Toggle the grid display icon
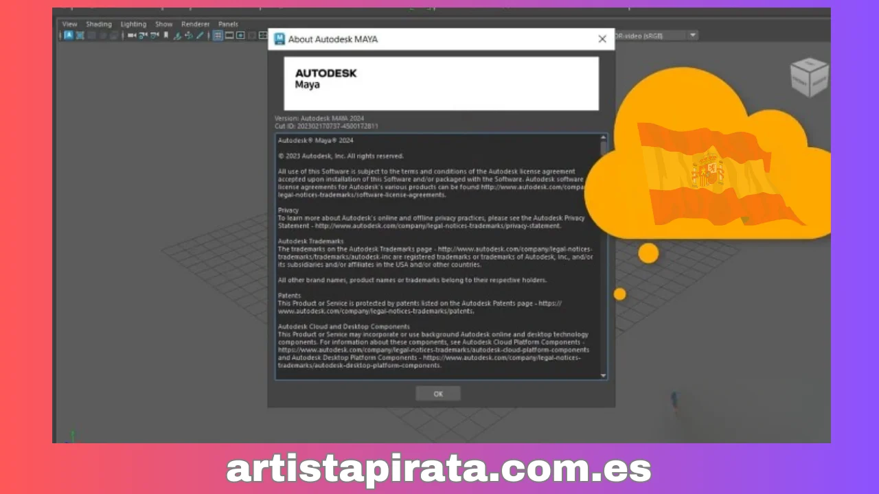Viewport: 879px width, 494px height. point(217,36)
